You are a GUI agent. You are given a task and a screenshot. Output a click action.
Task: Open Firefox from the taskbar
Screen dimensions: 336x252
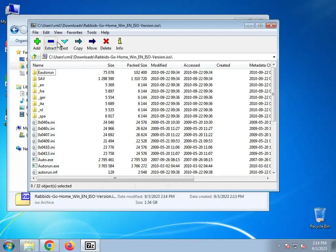pyautogui.click(x=70, y=245)
